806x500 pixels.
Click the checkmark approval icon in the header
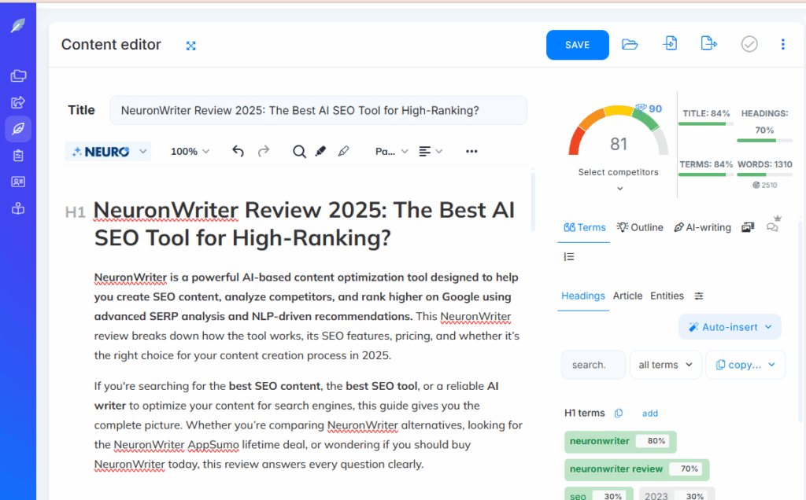pos(749,44)
